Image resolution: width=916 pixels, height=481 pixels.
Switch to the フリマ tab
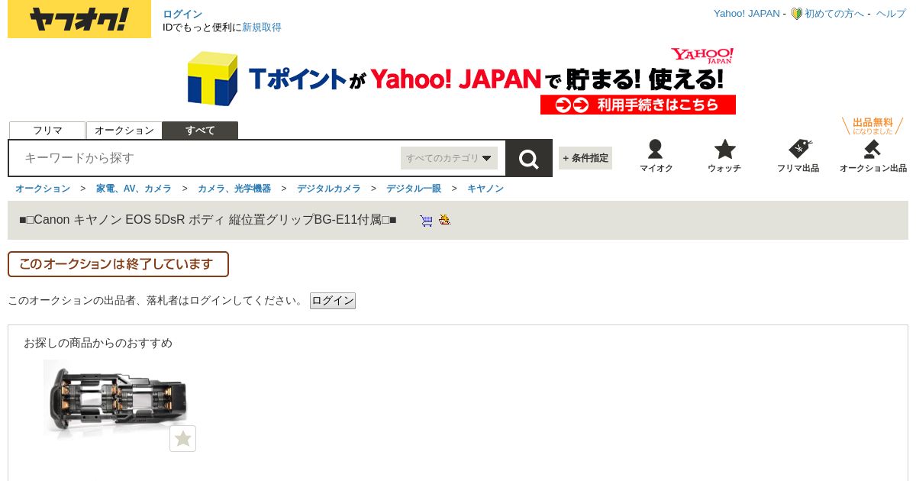point(47,131)
